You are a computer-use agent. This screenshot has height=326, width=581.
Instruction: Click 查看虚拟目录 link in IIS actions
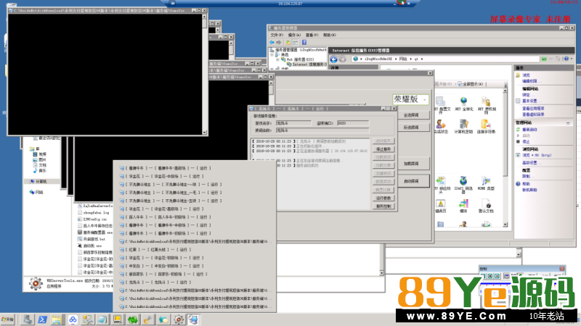(533, 114)
